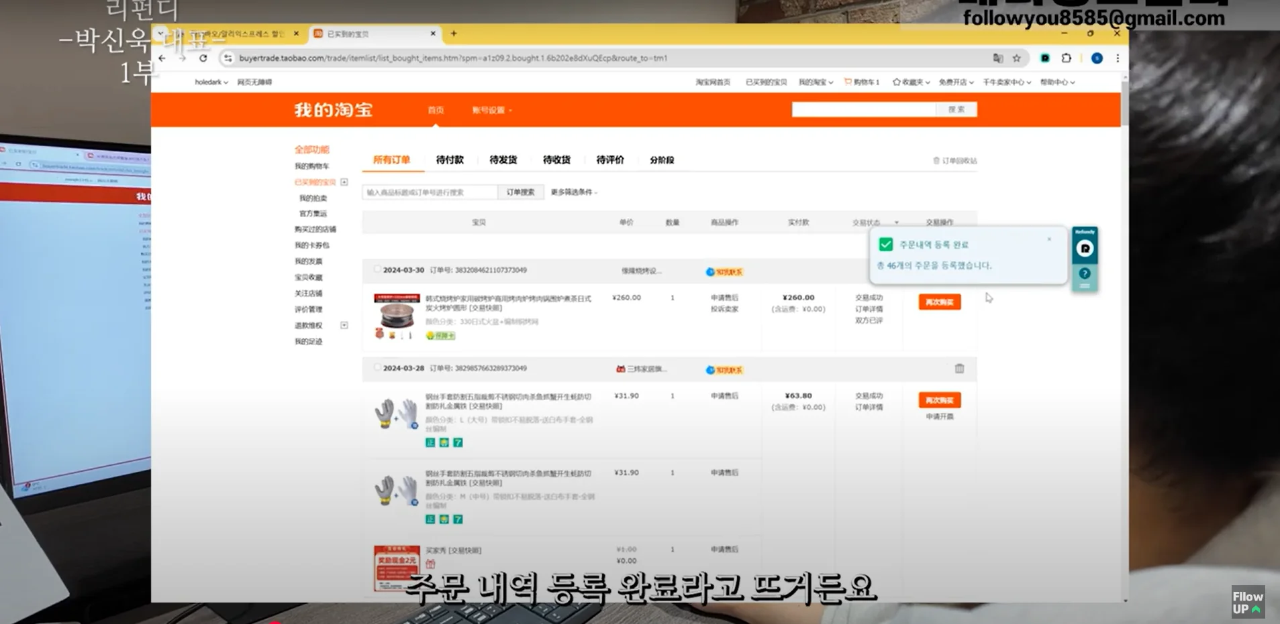Click the Refundy extension logo button
The width and height of the screenshot is (1280, 624).
click(x=1085, y=249)
